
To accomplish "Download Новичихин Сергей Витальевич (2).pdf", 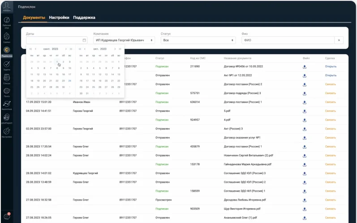I will (305, 156).
